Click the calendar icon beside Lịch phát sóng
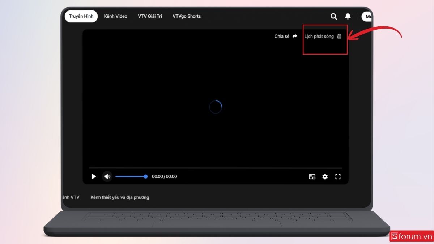Image resolution: width=434 pixels, height=244 pixels. click(x=339, y=37)
